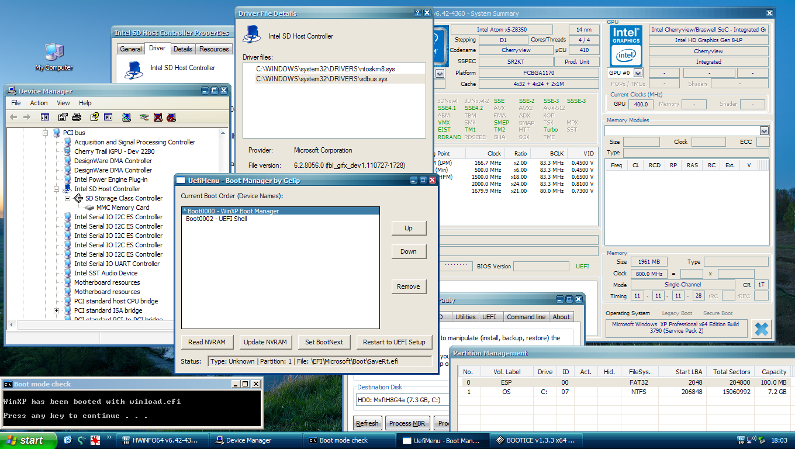Click the Update Driver toolbar icon
The height and width of the screenshot is (449, 795).
pyautogui.click(x=144, y=117)
